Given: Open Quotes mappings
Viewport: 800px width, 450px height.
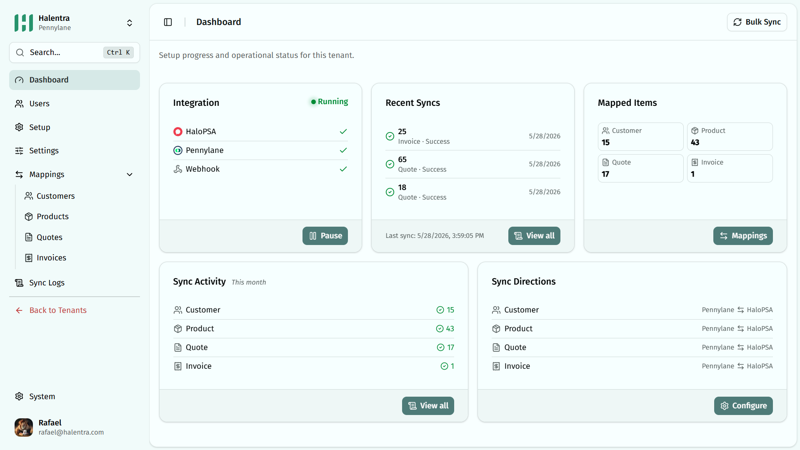Looking at the screenshot, I should pyautogui.click(x=80, y=237).
